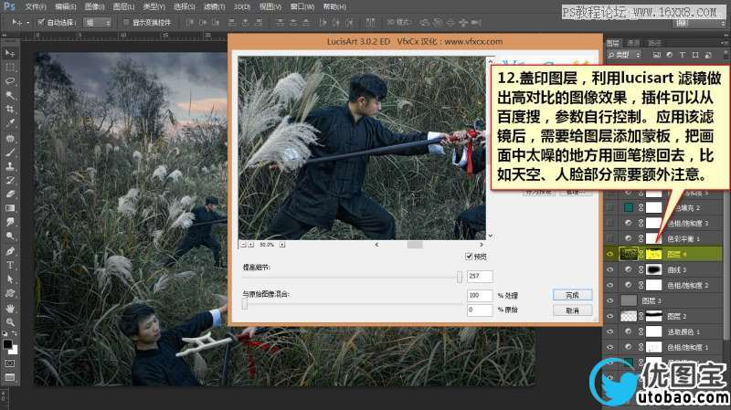This screenshot has height=410, width=731.
Task: Hide the highlighted 图层 4 layer
Action: click(609, 254)
